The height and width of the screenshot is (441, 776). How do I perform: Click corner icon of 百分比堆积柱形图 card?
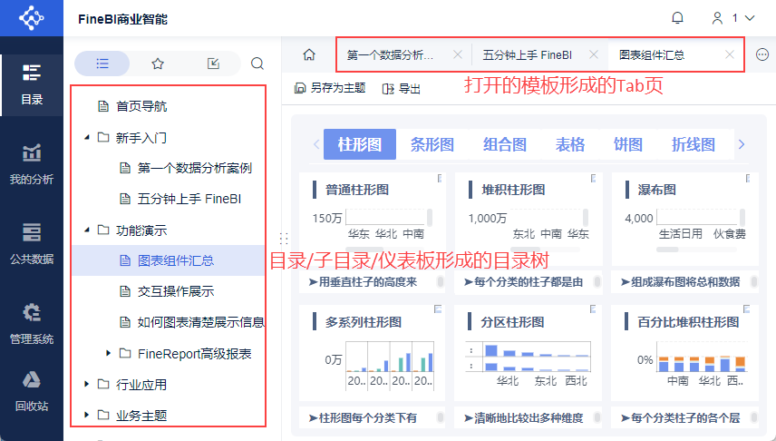(x=747, y=309)
